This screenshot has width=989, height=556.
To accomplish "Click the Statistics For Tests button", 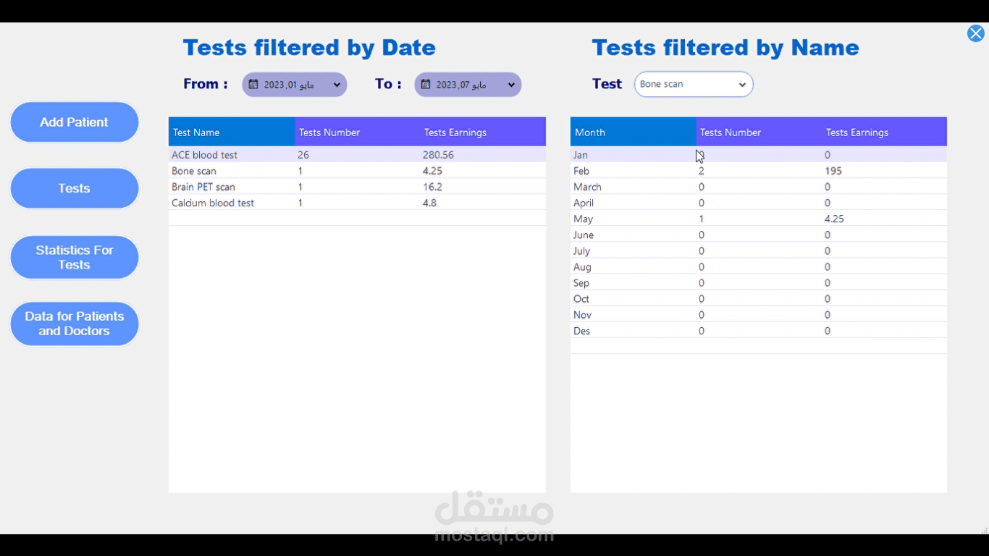I will [x=74, y=257].
